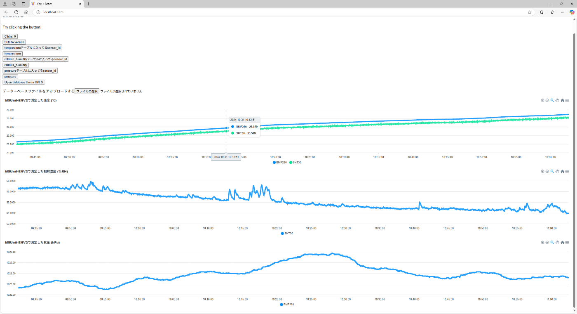Click the relative_humidity button
This screenshot has width=577, height=314.
[16, 65]
